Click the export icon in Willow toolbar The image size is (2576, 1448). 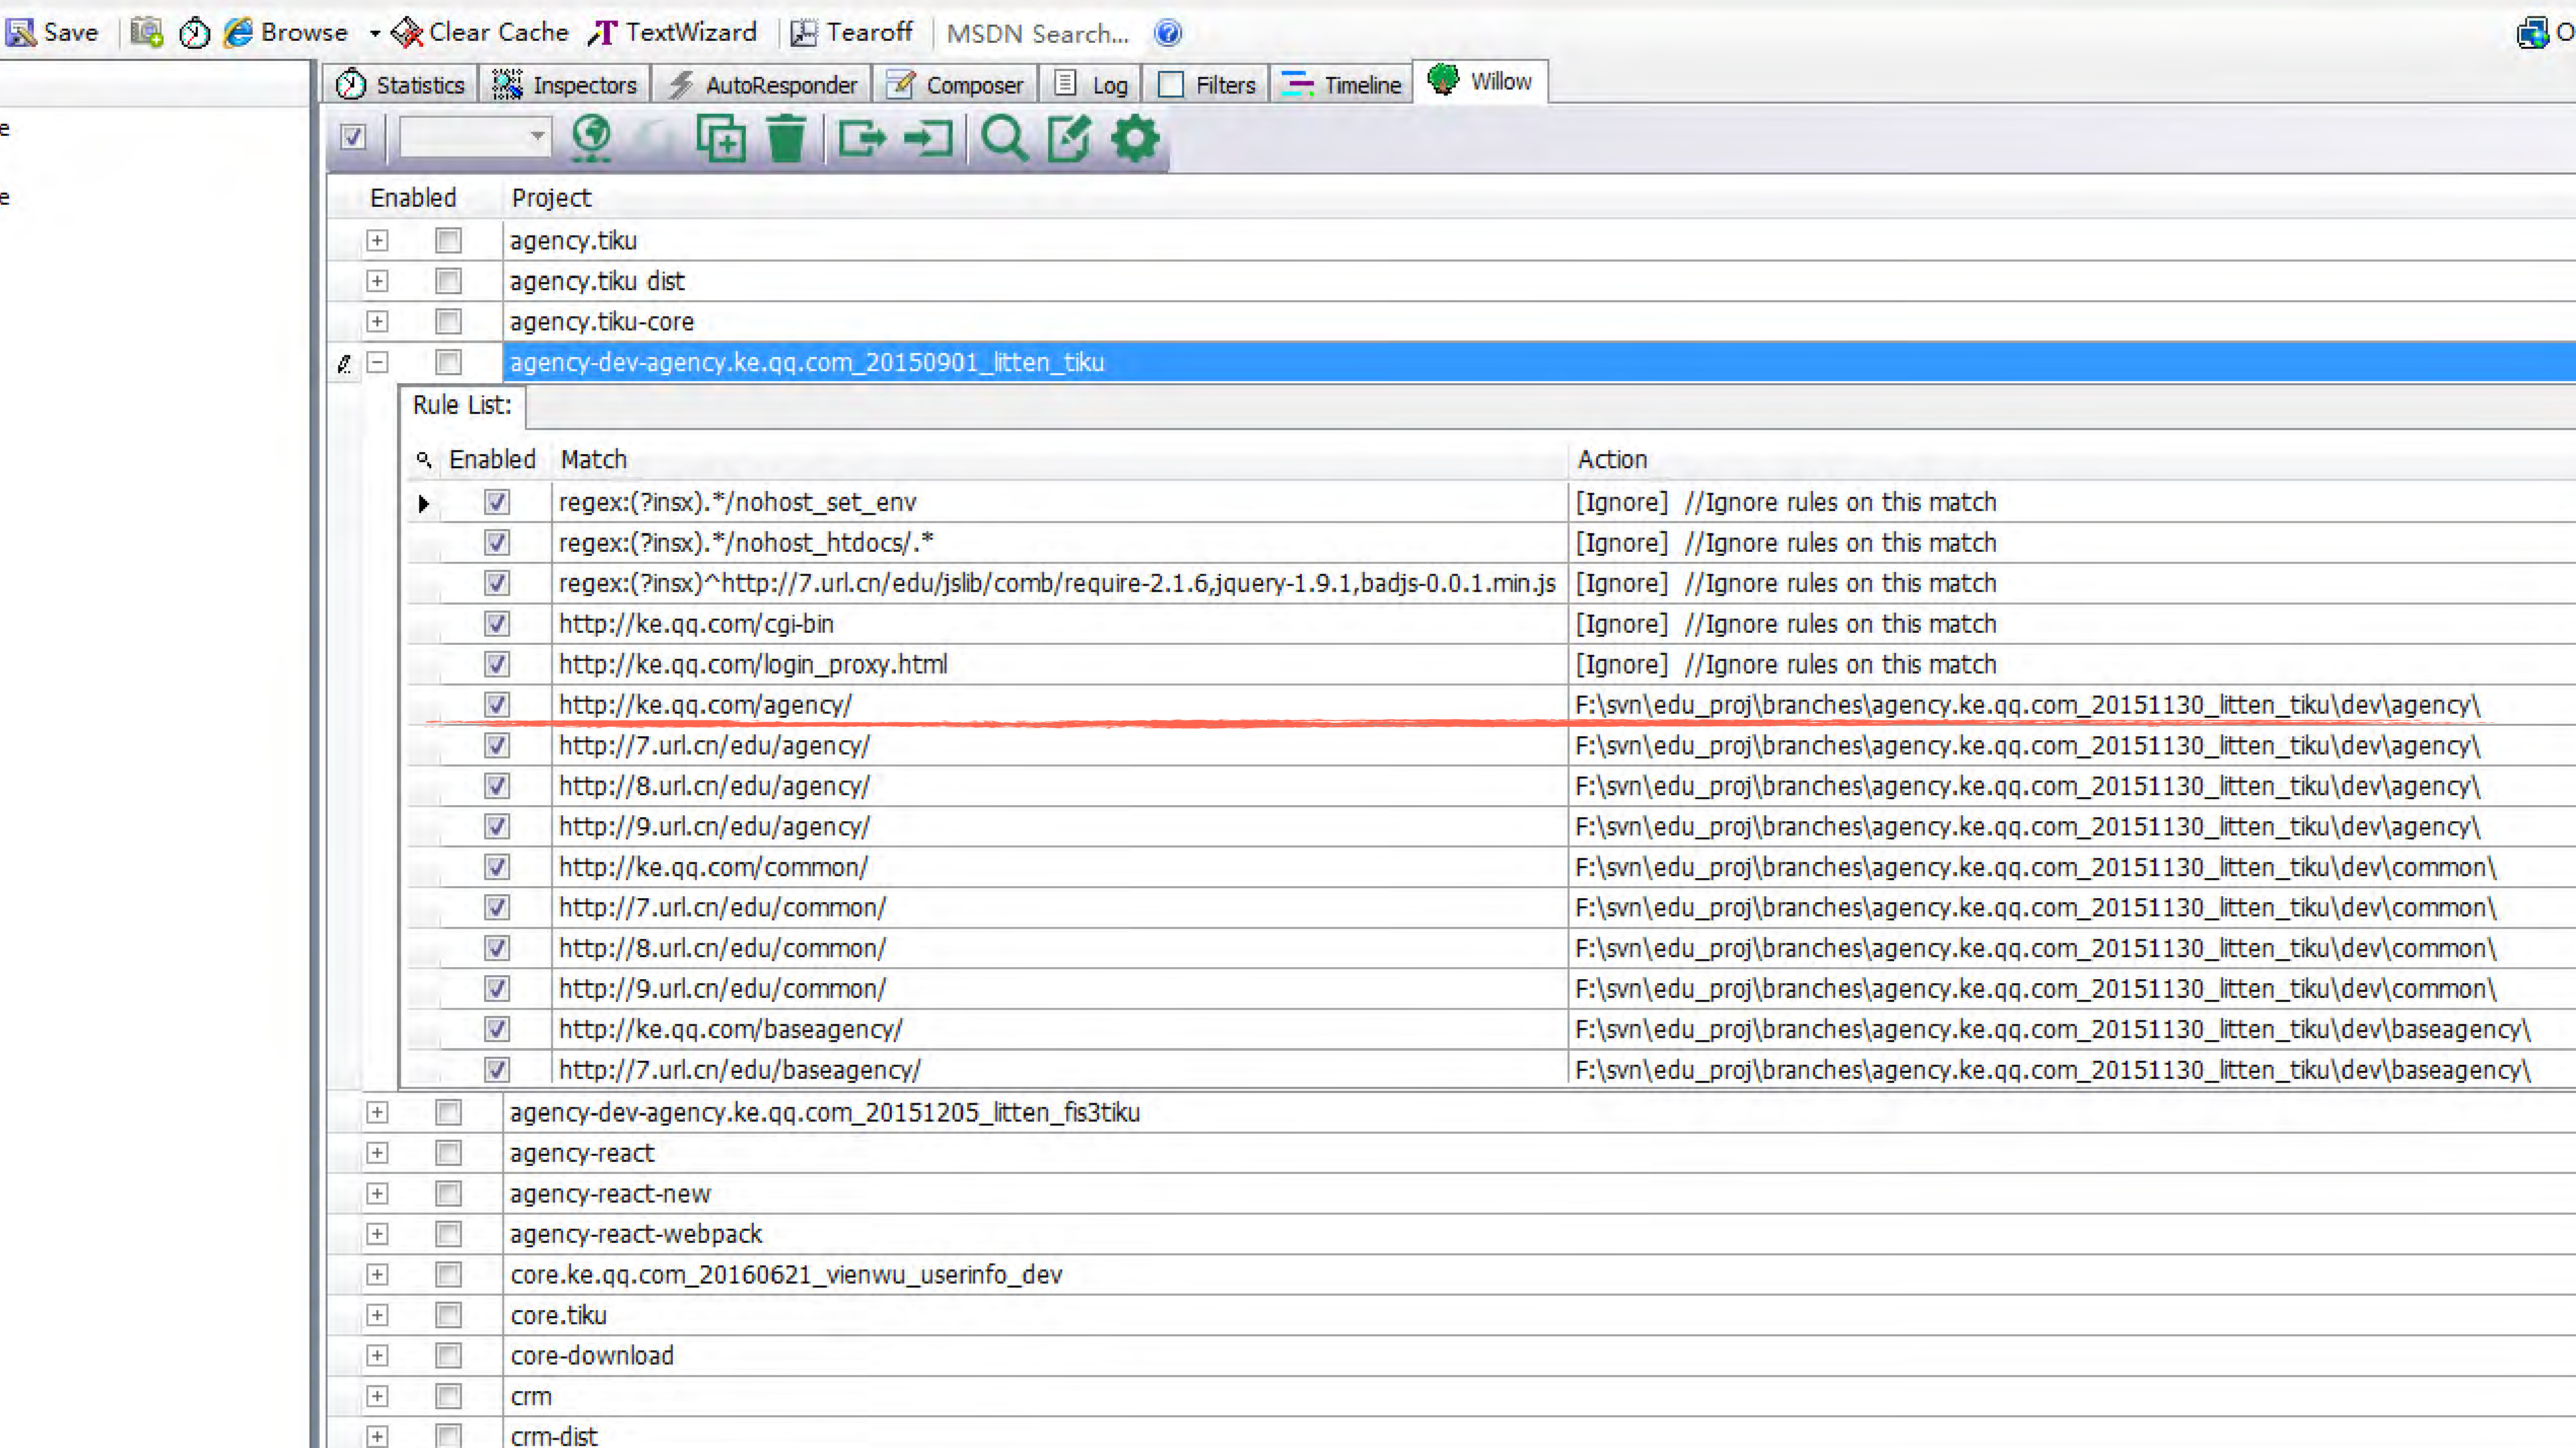[x=861, y=140]
